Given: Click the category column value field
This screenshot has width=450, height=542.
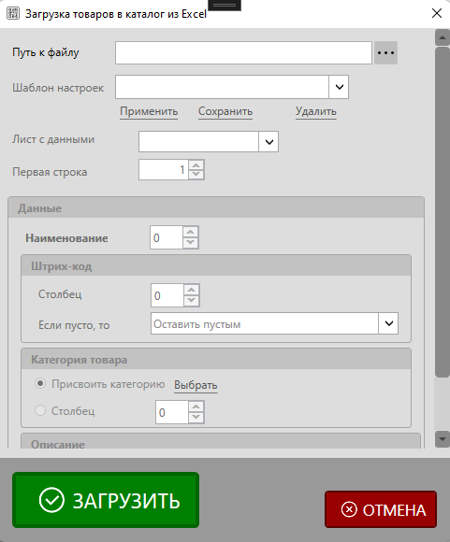Looking at the screenshot, I should point(172,412).
